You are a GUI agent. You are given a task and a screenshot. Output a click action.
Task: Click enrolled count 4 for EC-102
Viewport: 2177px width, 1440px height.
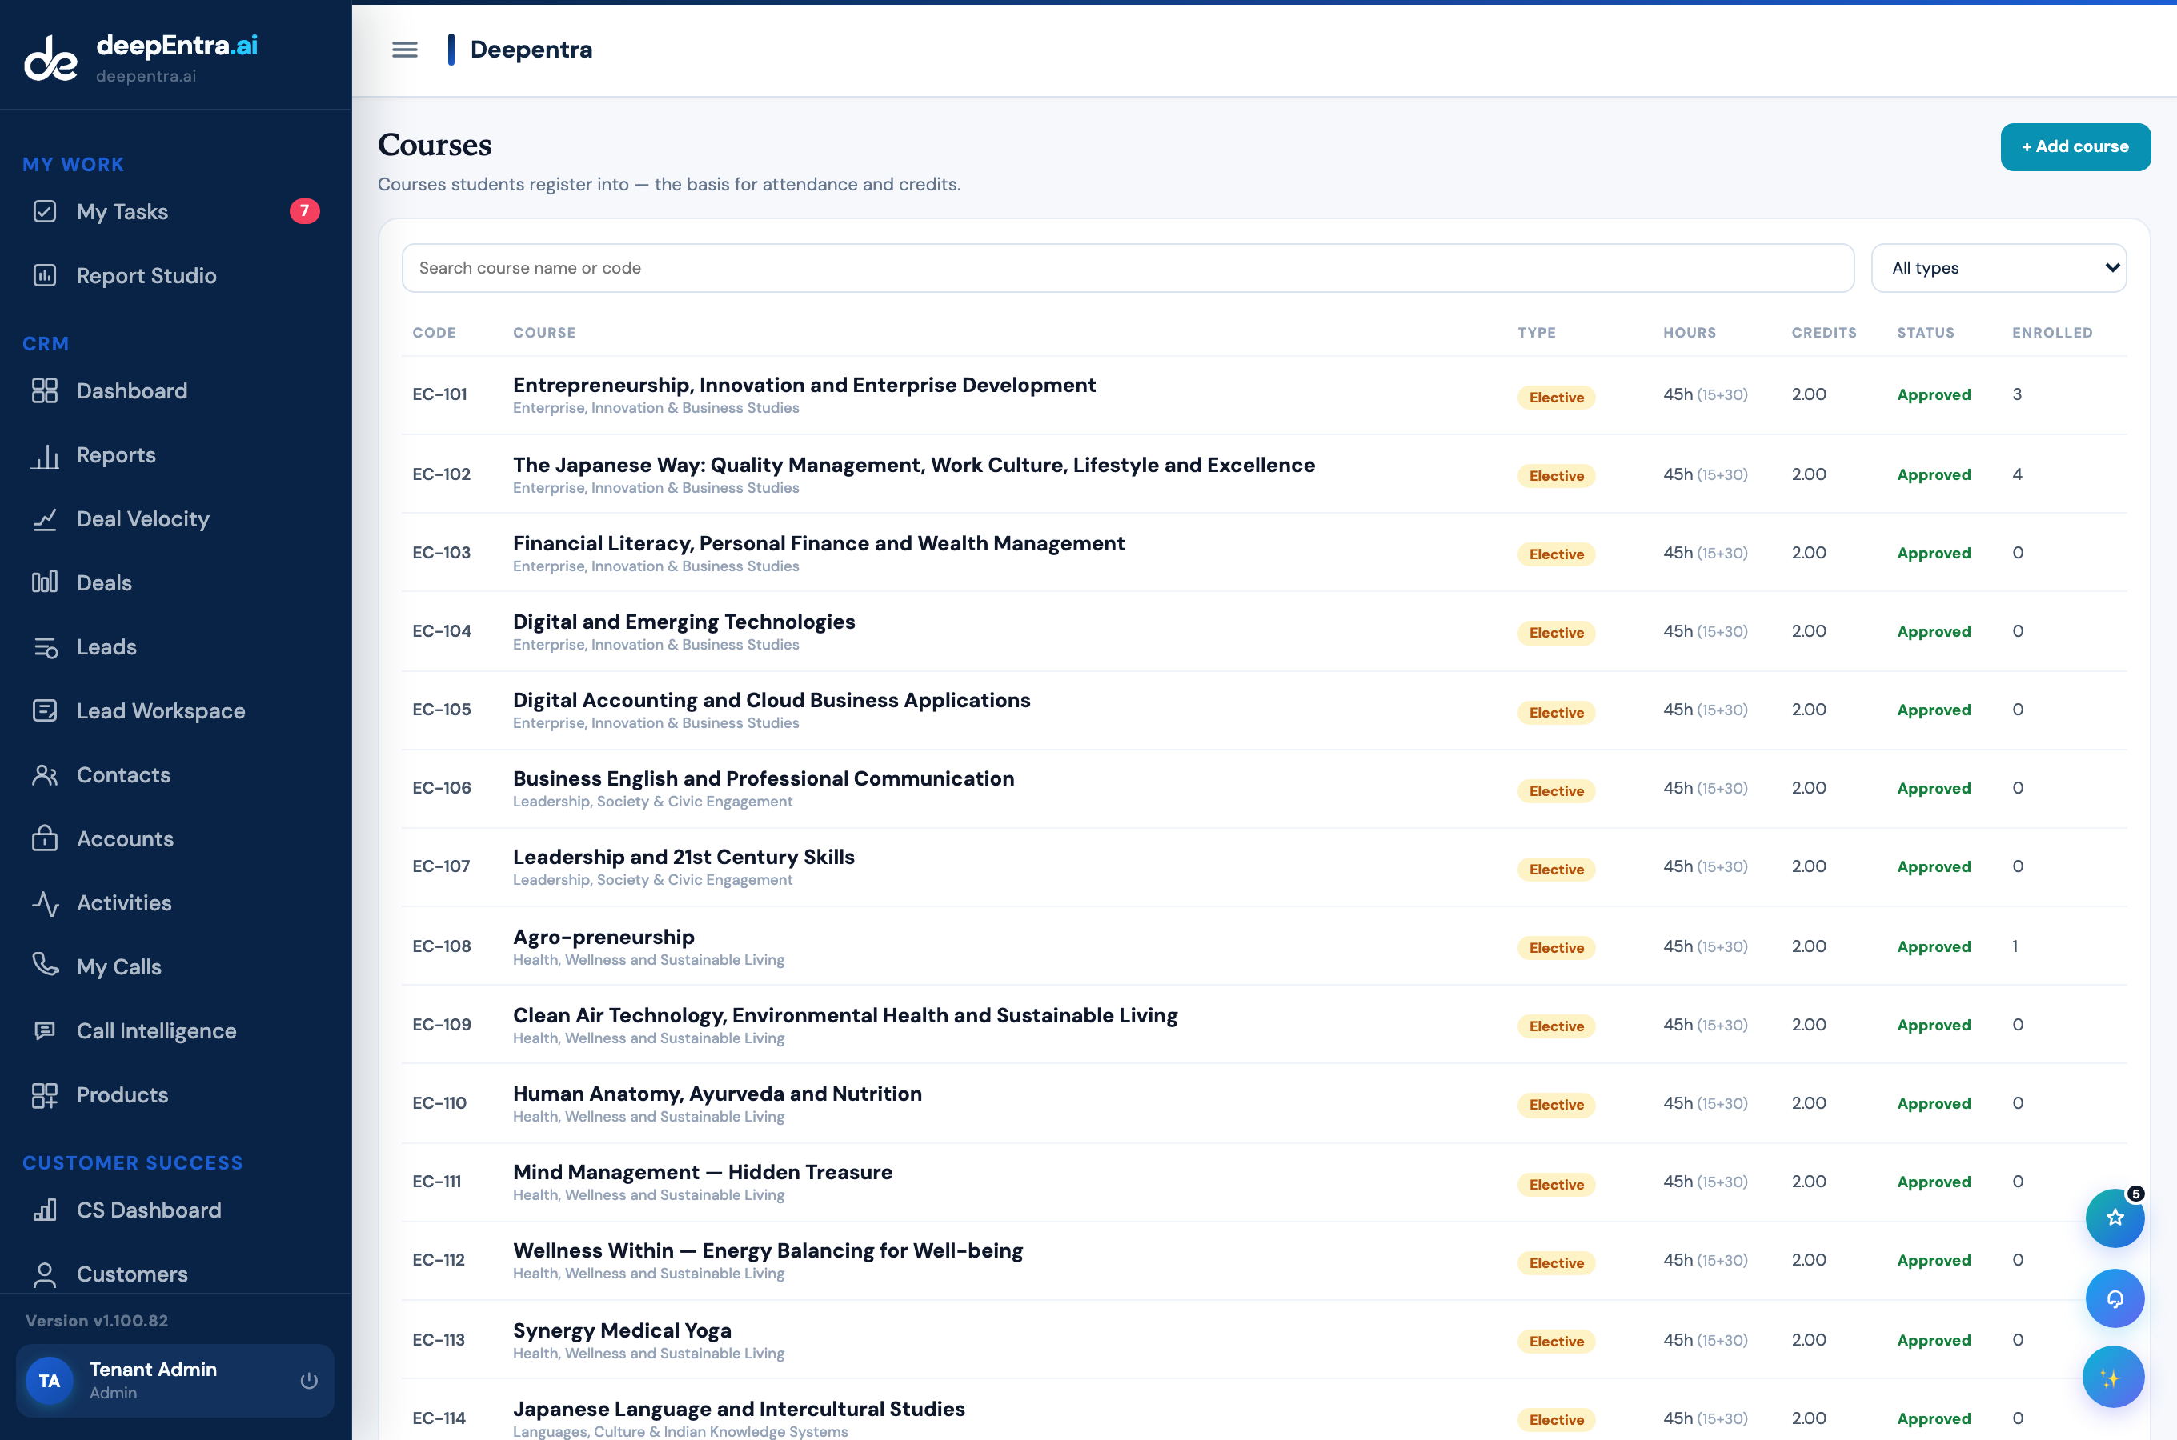[2017, 474]
